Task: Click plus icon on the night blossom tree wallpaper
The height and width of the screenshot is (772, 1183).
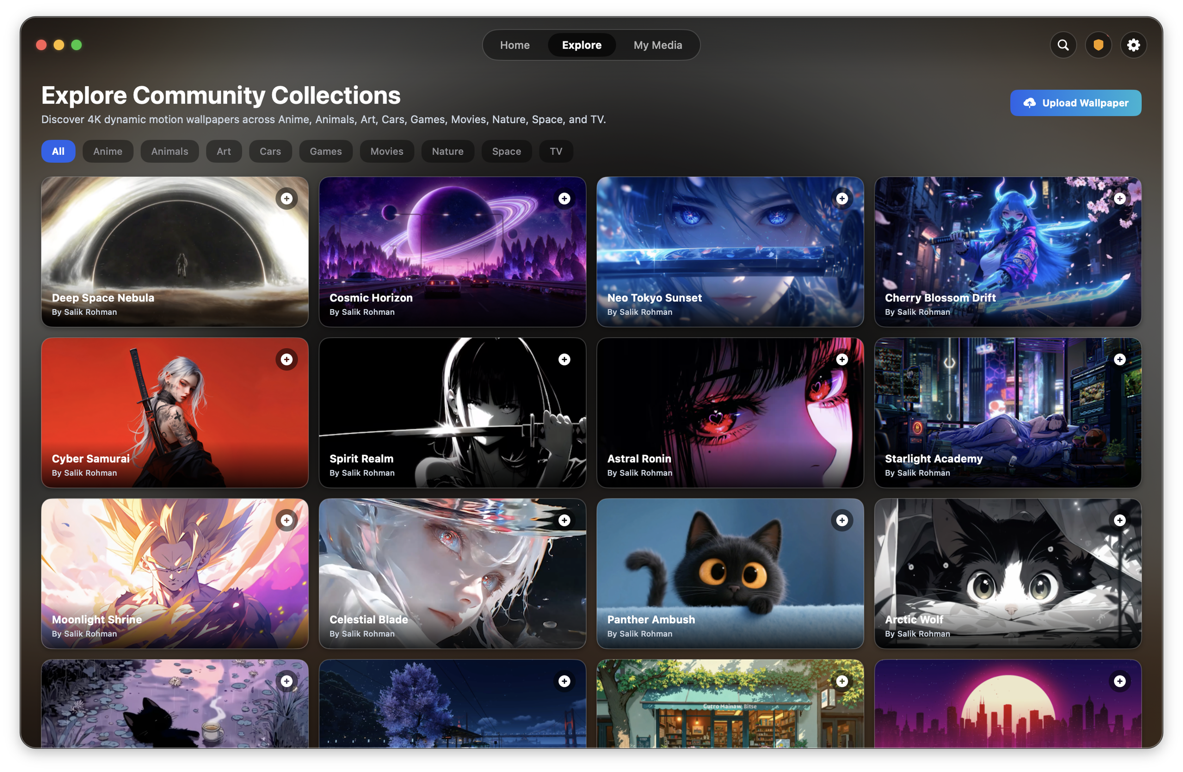Action: [564, 681]
